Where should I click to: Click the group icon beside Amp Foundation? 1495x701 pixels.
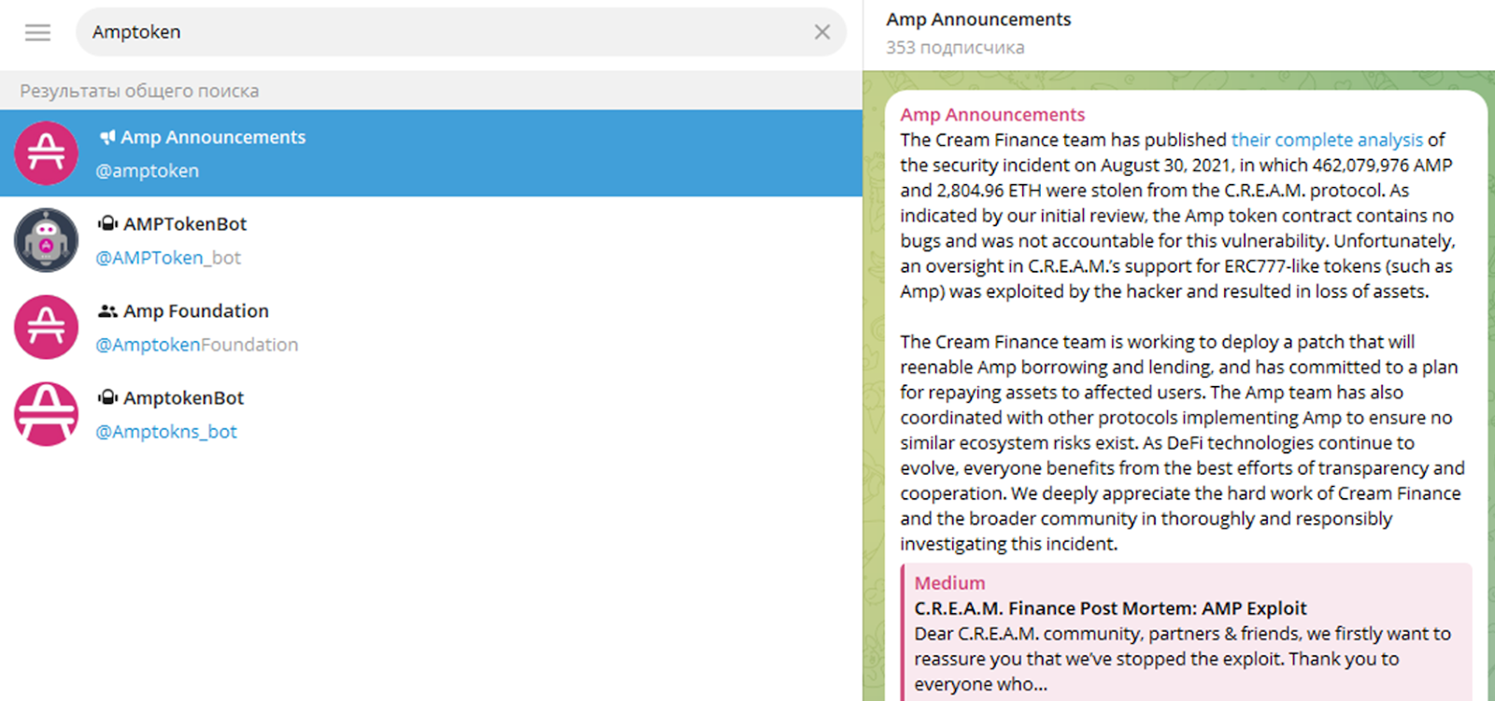click(107, 311)
